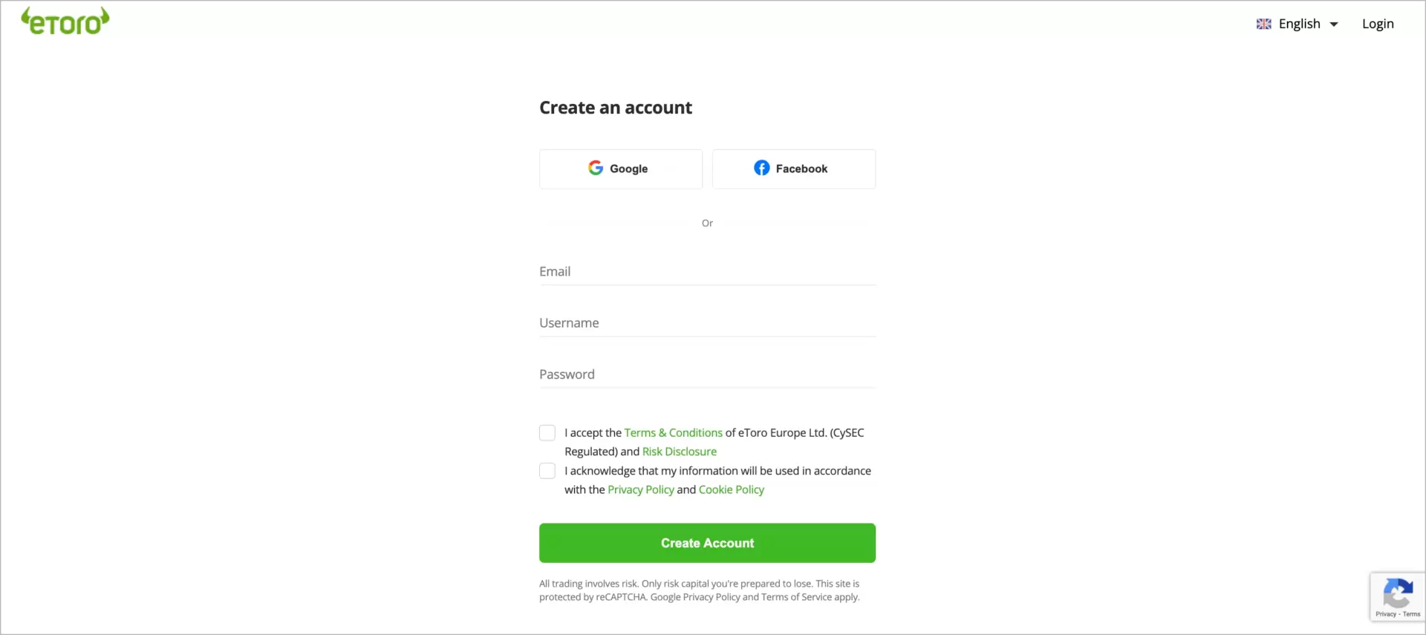The width and height of the screenshot is (1426, 635).
Task: Check the Privacy Policy acknowledgement box
Action: (547, 470)
